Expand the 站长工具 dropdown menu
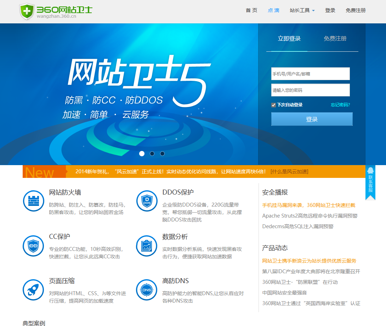Viewport: 386px width, 326px height. (302, 10)
